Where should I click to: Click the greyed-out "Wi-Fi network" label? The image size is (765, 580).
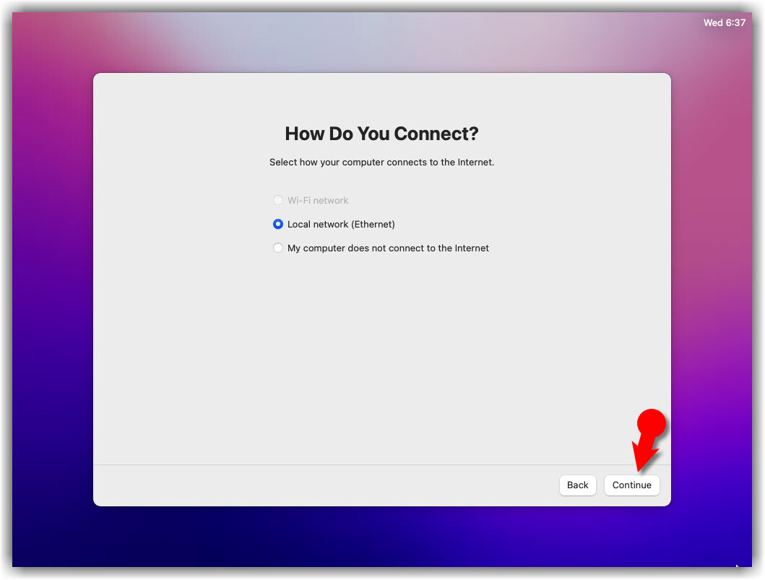tap(318, 200)
